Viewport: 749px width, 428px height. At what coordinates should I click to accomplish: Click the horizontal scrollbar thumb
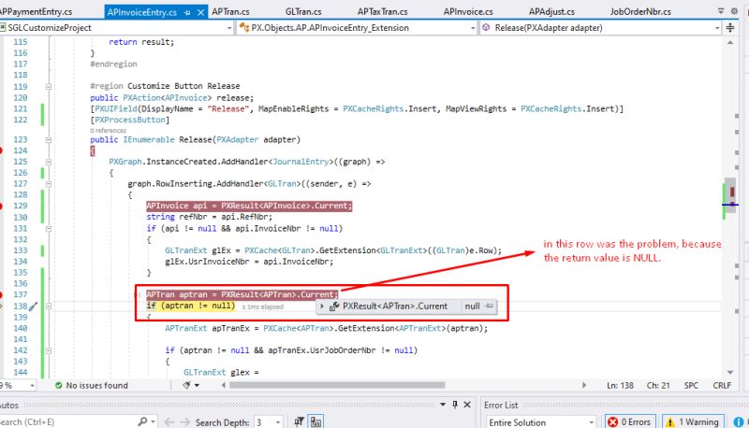337,385
